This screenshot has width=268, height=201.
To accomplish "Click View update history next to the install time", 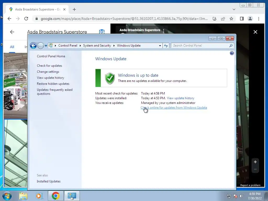I will point(181,98).
